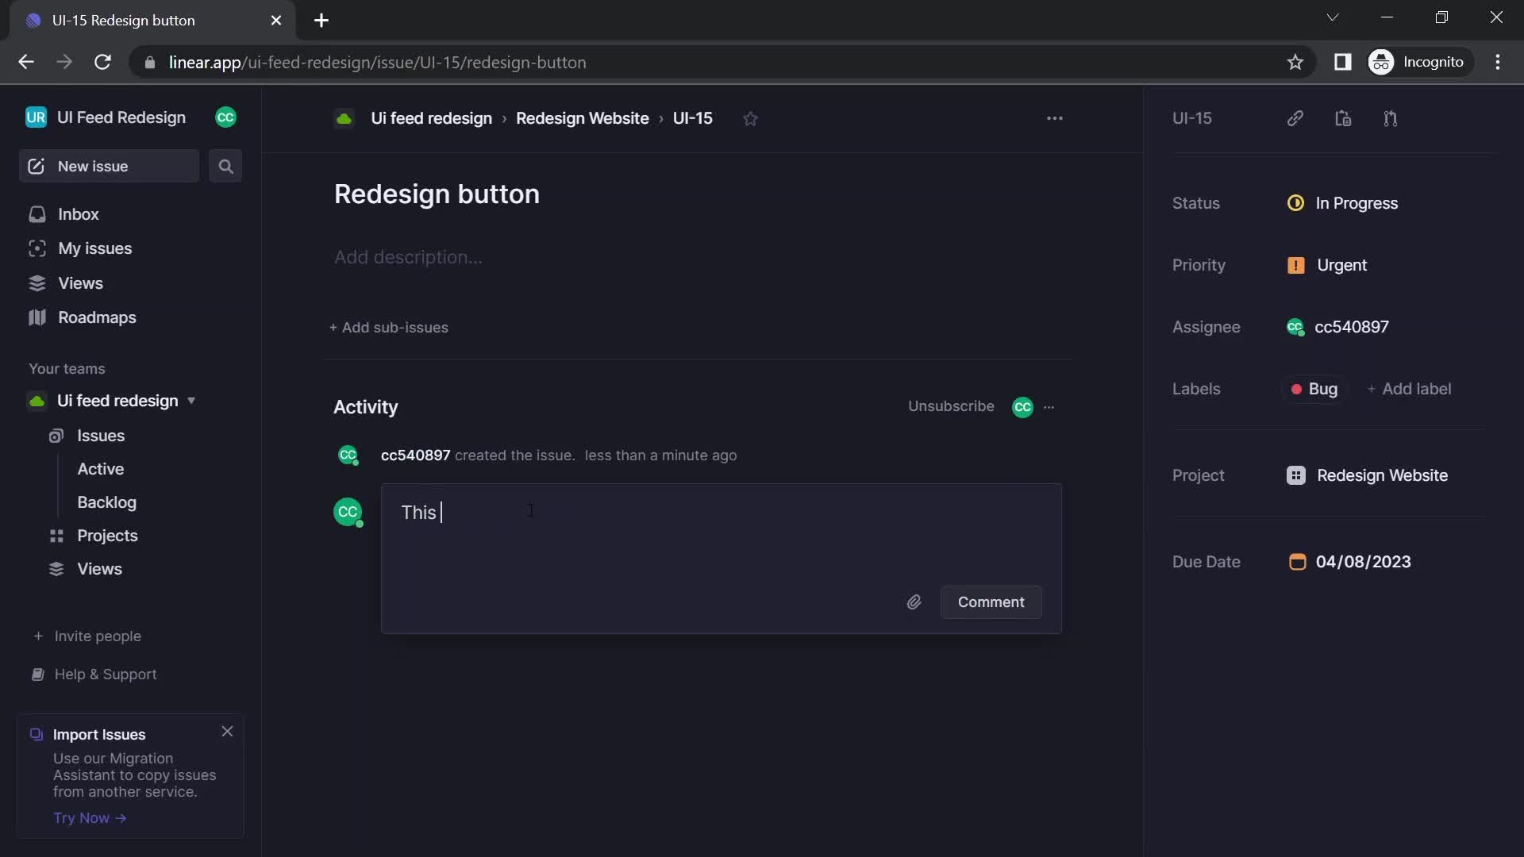Select the Active issues menu item
This screenshot has height=857, width=1524.
tap(101, 467)
